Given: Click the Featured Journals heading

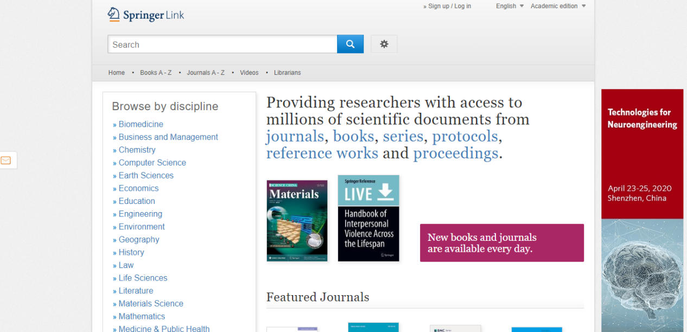Looking at the screenshot, I should coord(317,297).
